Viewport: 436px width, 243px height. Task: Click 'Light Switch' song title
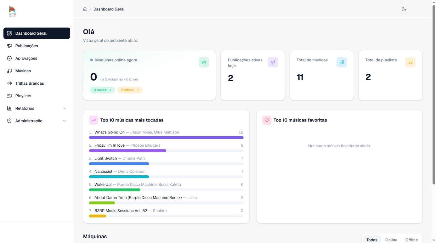point(106,158)
